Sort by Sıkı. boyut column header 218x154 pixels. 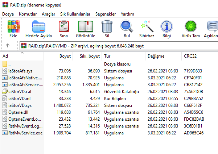point(87,56)
